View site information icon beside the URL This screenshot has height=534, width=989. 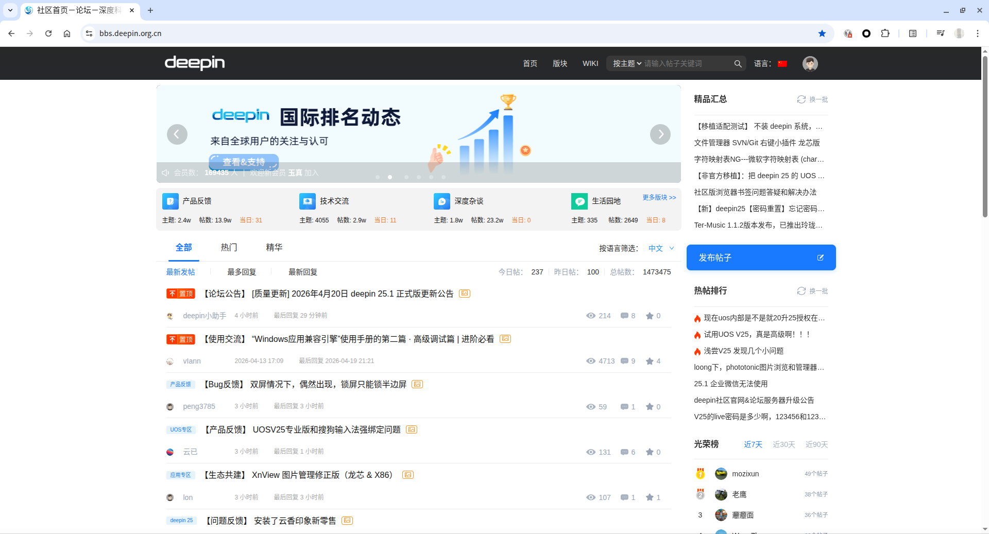click(x=89, y=33)
